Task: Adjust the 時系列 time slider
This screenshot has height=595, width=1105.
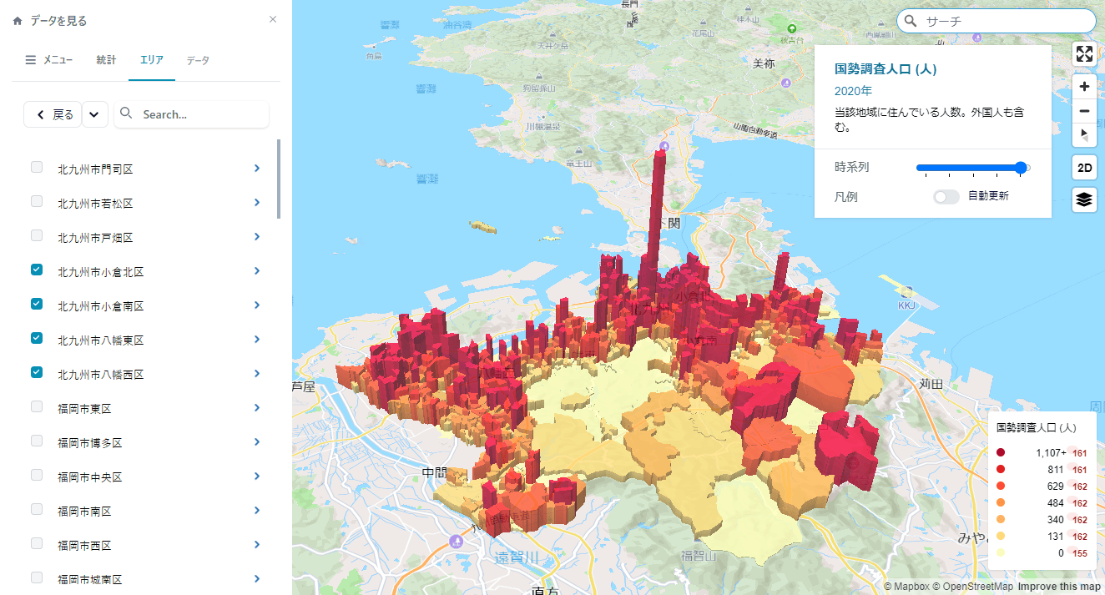Action: coord(973,168)
